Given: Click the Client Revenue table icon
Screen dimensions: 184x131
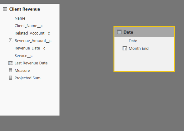Looking at the screenshot, I should coord(5,9).
